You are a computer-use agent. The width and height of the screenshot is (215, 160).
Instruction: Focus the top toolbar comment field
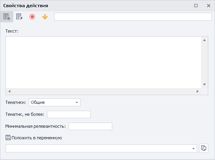pos(133,17)
